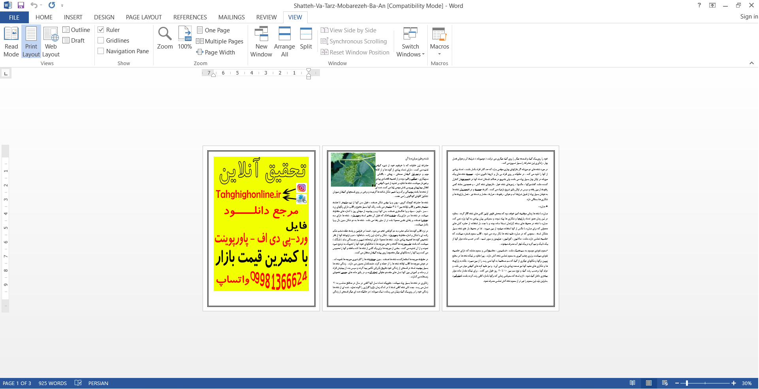The width and height of the screenshot is (759, 389).
Task: Click Synchronous Scrolling
Action: coord(354,41)
